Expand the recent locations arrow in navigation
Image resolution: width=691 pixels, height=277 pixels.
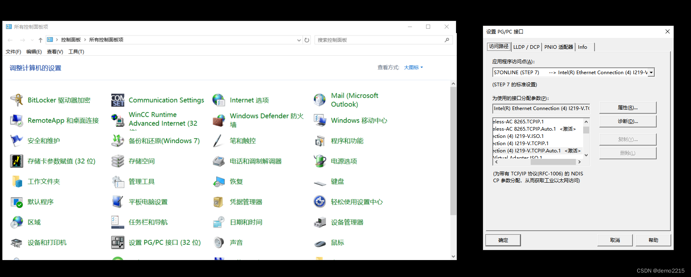(32, 40)
